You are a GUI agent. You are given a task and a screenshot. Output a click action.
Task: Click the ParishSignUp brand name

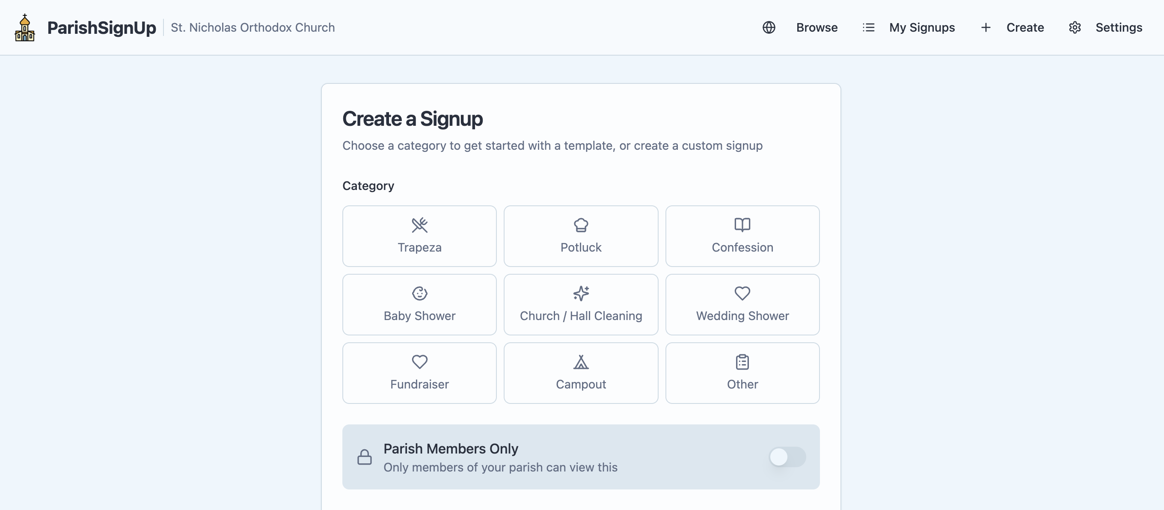102,27
